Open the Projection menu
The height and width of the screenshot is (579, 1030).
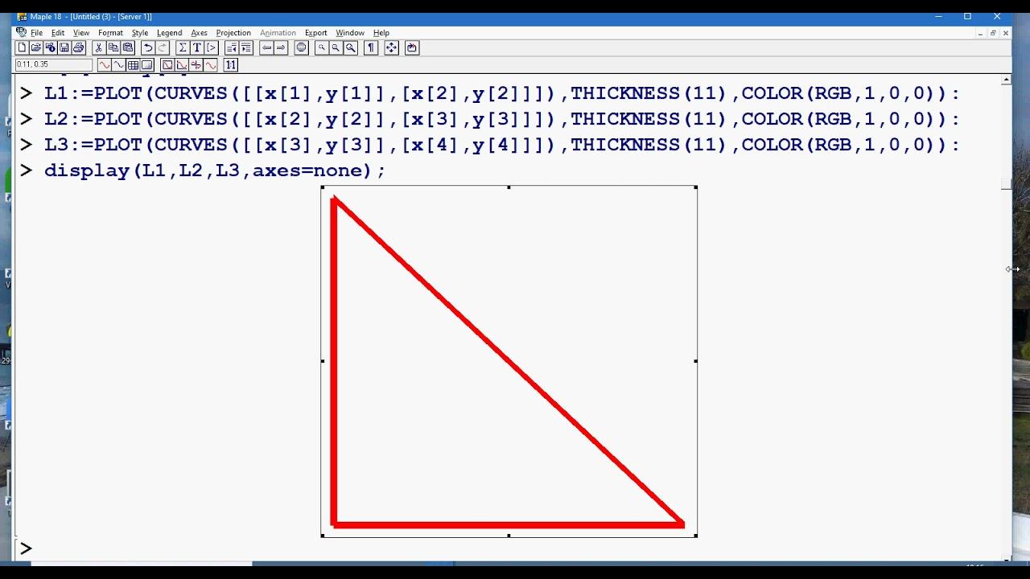pos(233,33)
